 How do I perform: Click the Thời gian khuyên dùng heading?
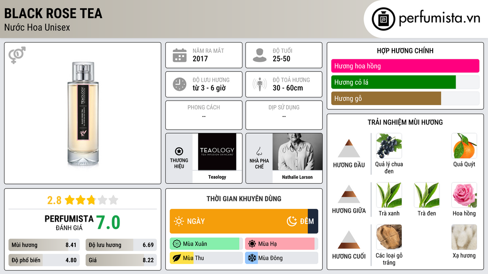[x=244, y=198]
